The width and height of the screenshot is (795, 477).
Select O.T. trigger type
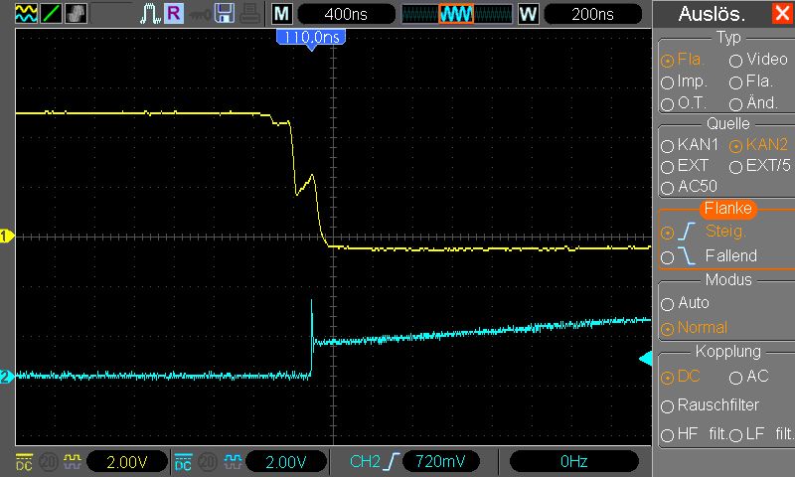coord(684,103)
